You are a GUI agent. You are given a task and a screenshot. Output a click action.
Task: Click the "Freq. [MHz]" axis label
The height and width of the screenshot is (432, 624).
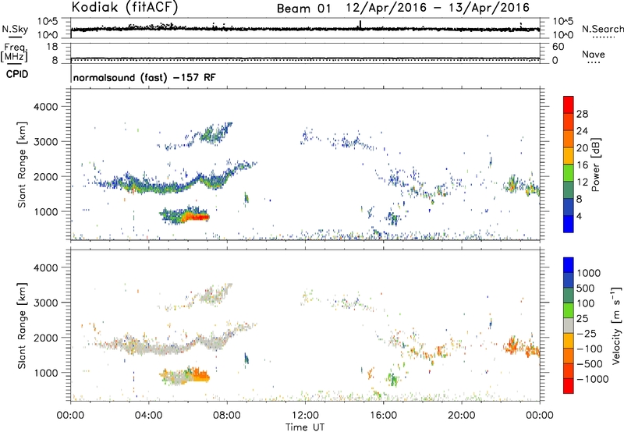(x=15, y=52)
